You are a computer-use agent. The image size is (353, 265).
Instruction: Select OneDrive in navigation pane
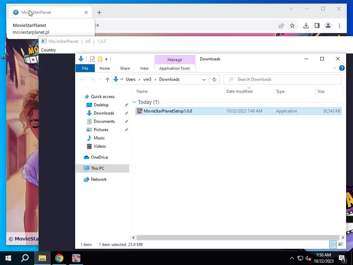(99, 157)
